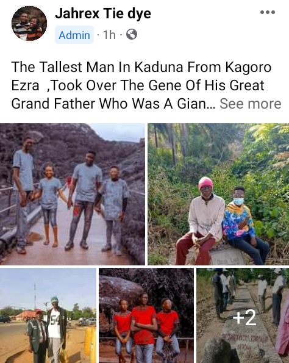Open the photo of three people in red shirts
The height and width of the screenshot is (363, 289).
click(x=146, y=315)
